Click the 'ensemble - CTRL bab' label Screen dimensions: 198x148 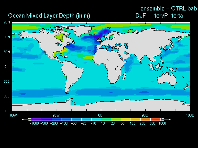point(169,8)
